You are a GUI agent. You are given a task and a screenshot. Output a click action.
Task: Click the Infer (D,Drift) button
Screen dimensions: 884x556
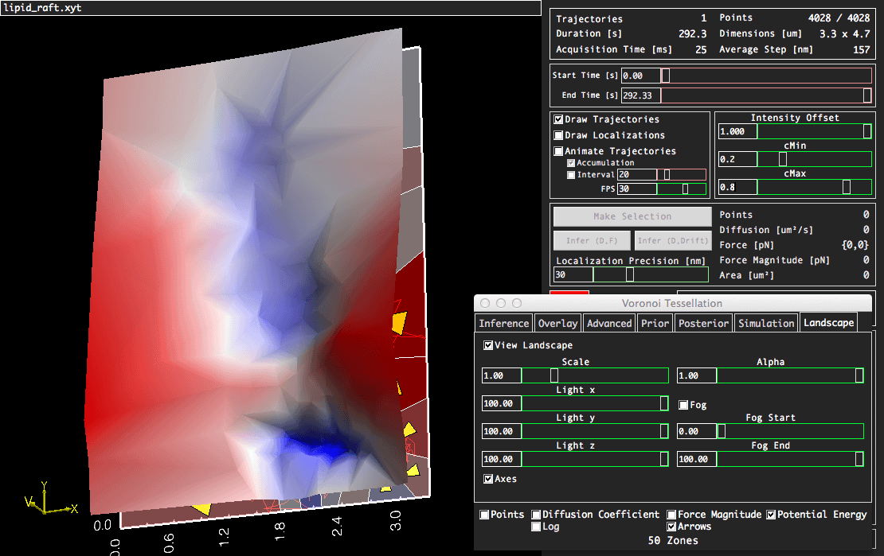[x=672, y=240]
